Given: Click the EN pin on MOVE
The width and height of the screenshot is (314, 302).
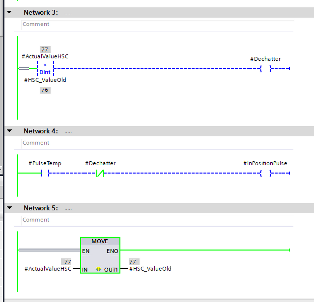Looking at the screenshot, I should [x=86, y=251].
